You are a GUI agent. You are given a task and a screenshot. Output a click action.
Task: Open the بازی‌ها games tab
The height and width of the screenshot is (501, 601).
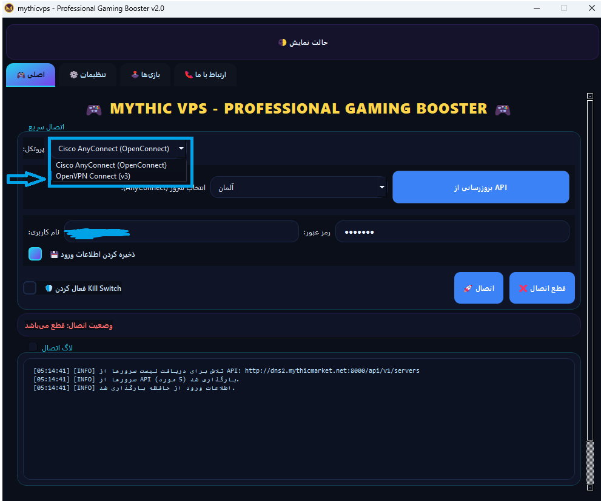[x=145, y=75]
